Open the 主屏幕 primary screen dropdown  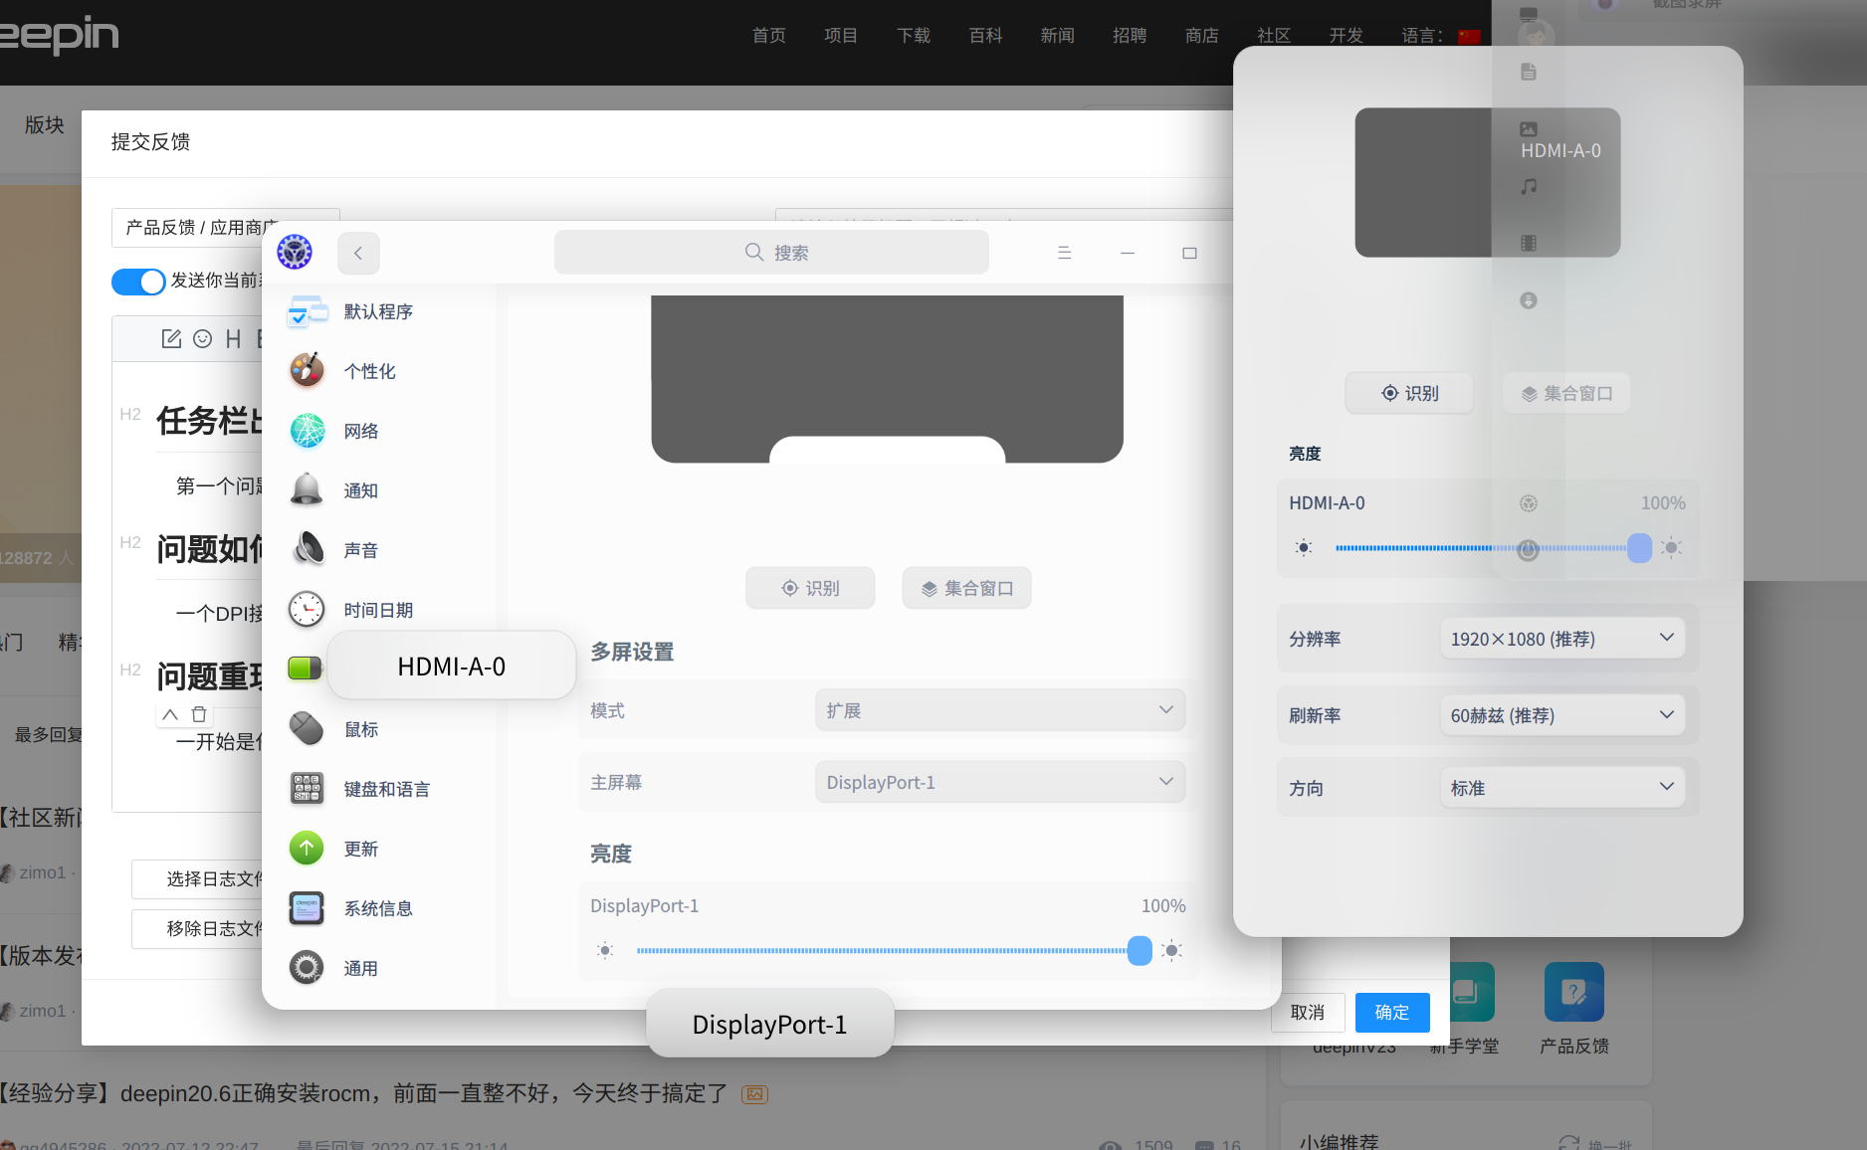click(x=998, y=782)
